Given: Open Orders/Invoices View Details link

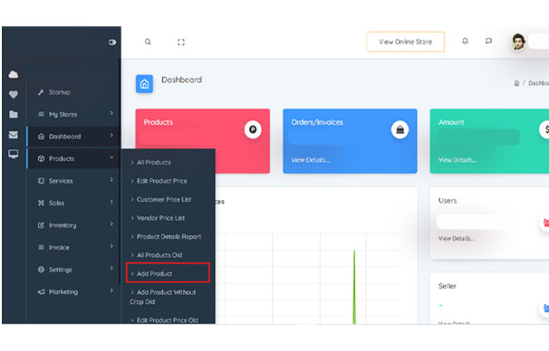Looking at the screenshot, I should click(311, 160).
